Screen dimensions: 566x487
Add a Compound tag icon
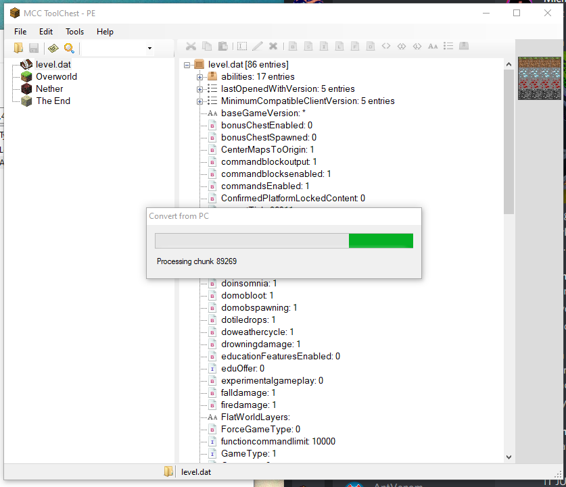click(464, 46)
